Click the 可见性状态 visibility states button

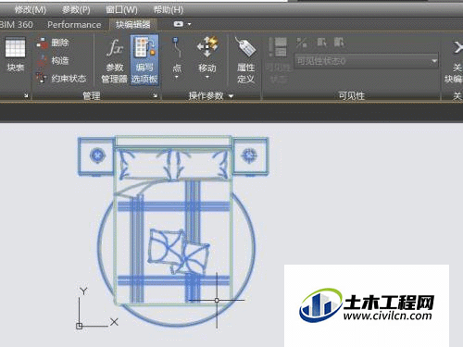point(278,60)
